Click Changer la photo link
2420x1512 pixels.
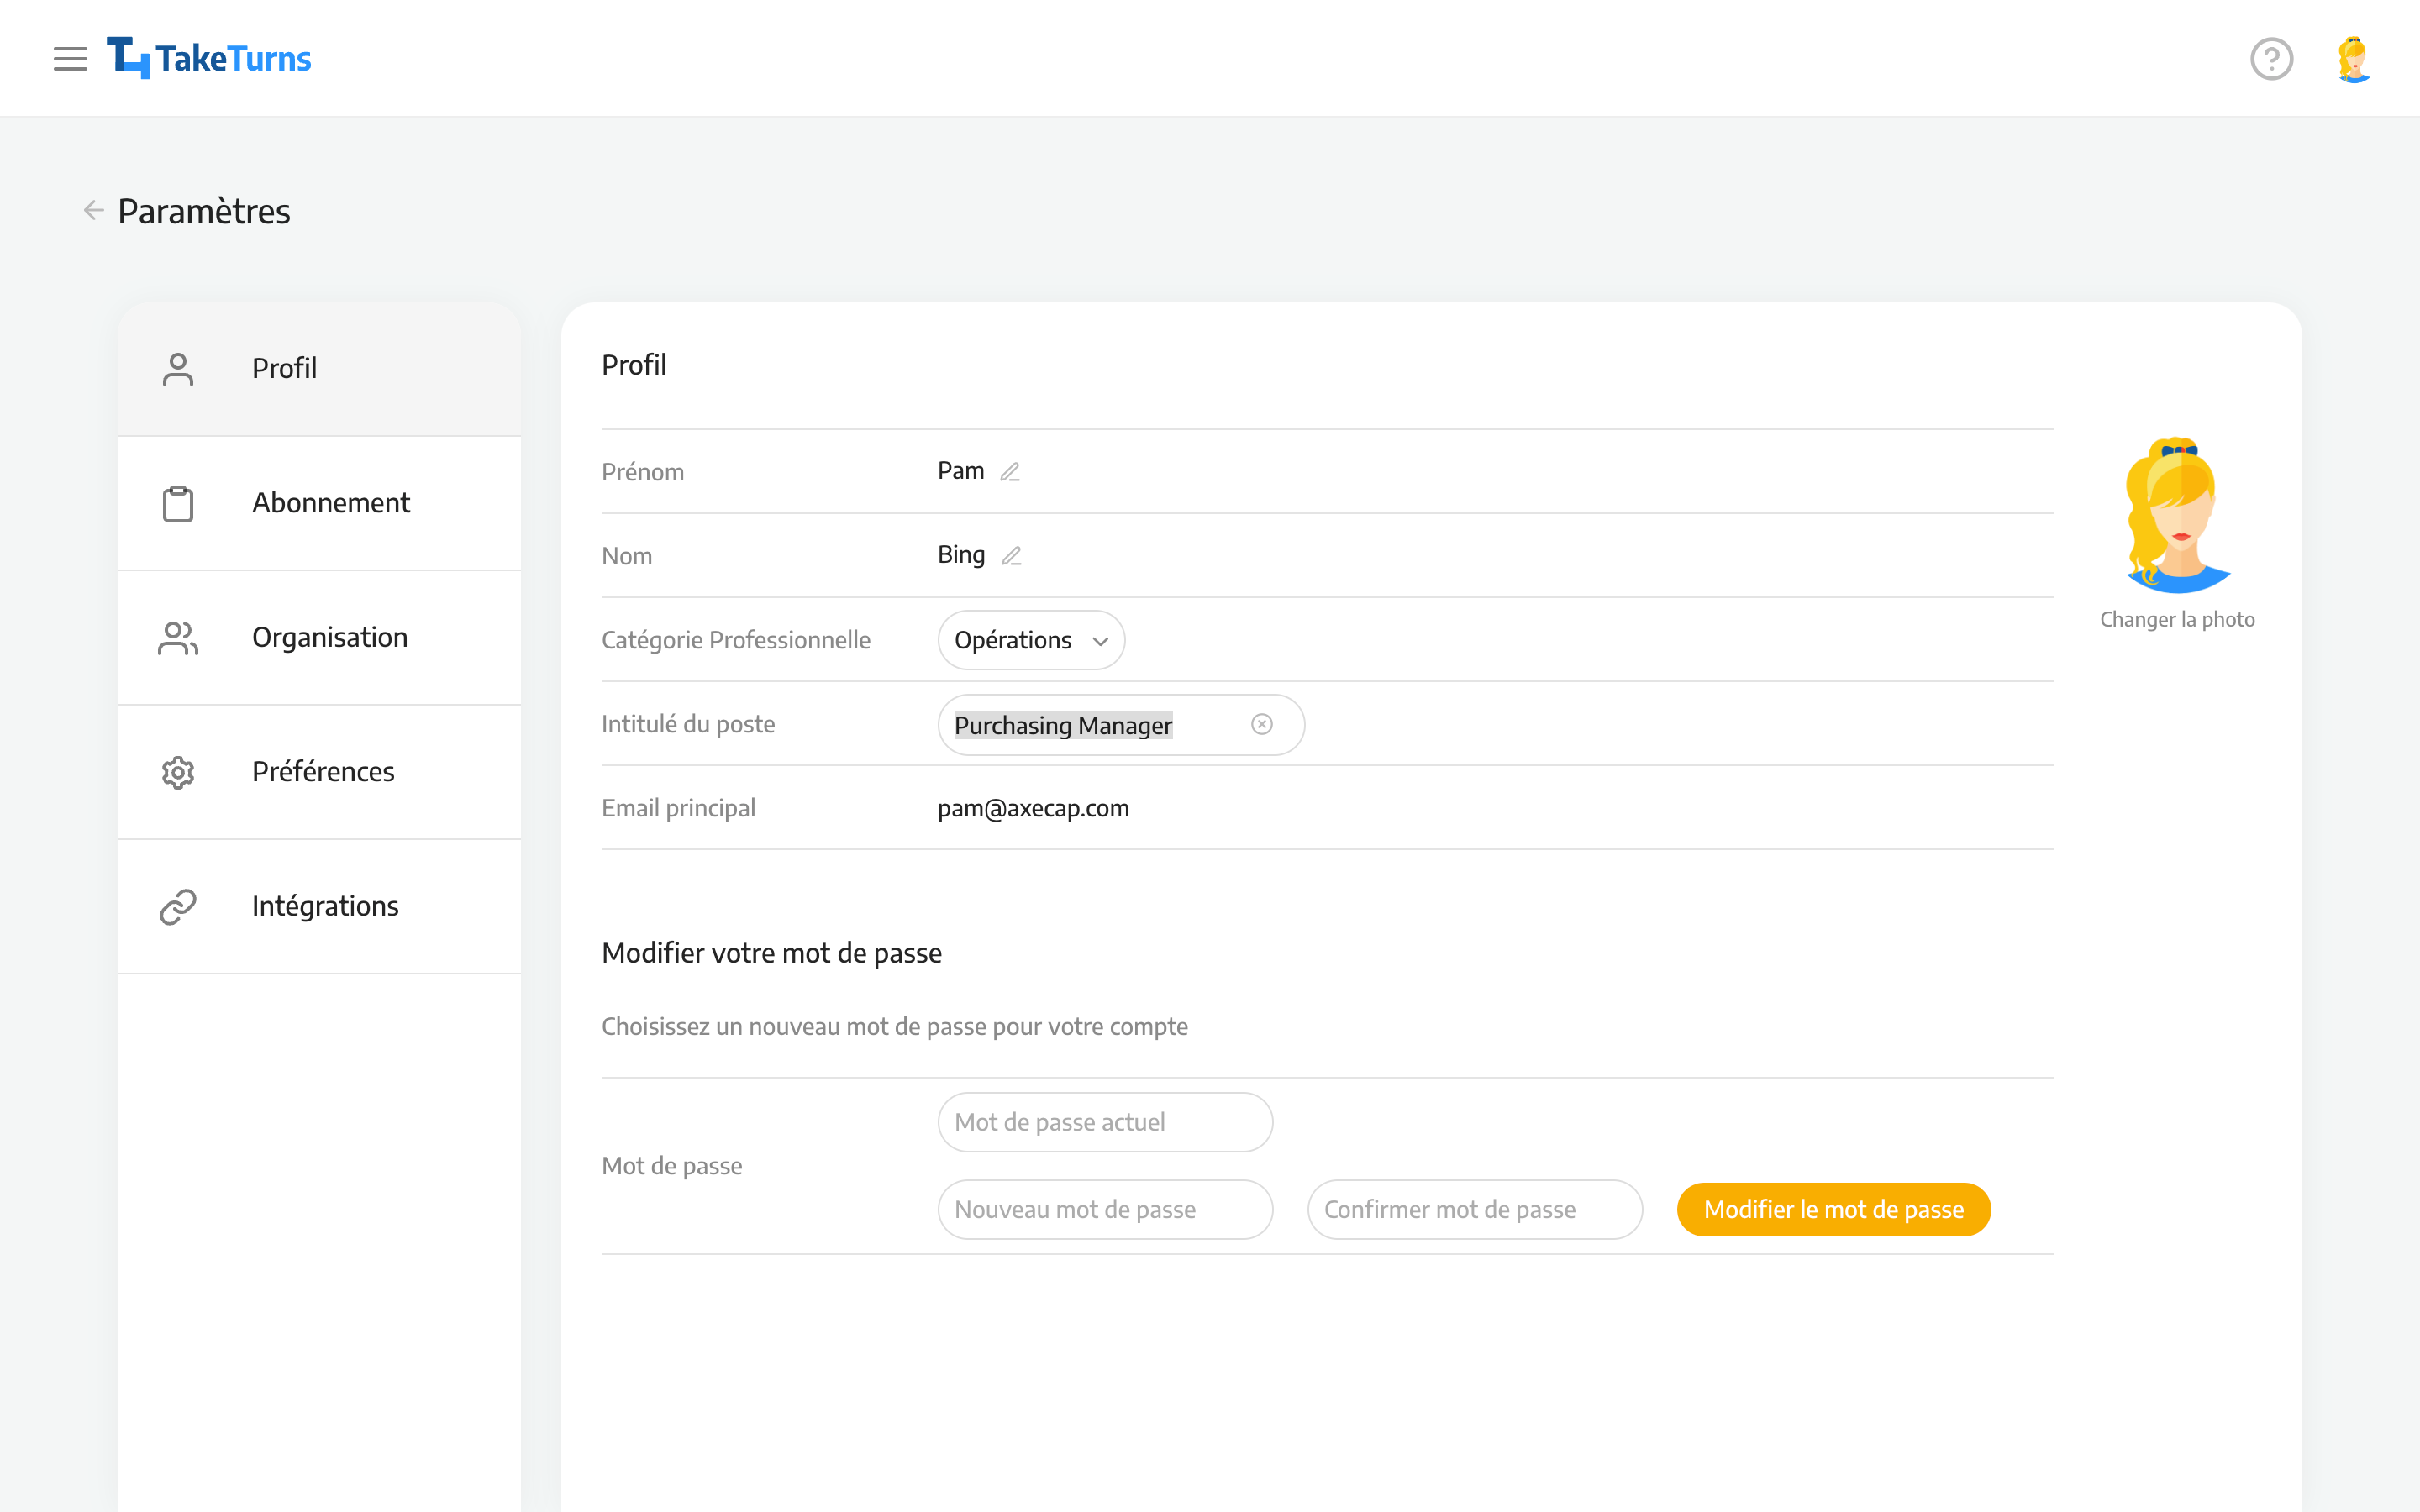click(2178, 618)
